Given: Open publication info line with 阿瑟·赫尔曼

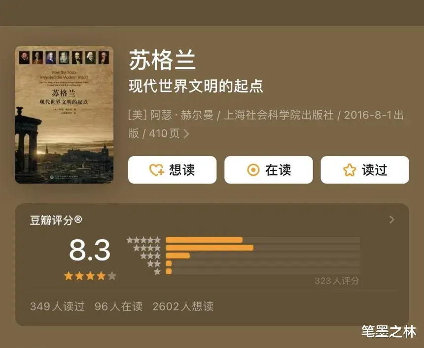Looking at the screenshot, I should coord(266,124).
